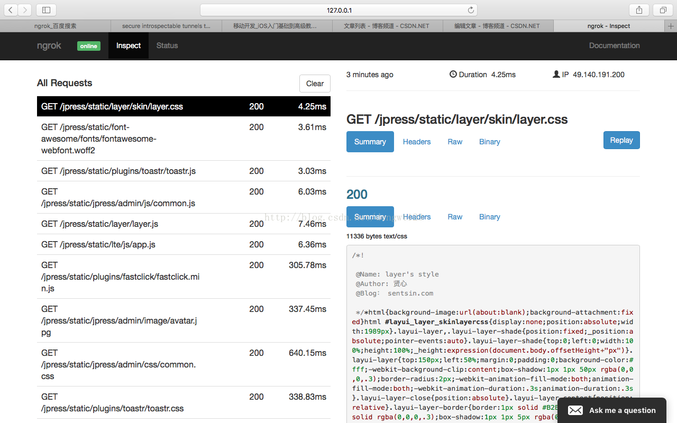677x423 pixels.
Task: Open the Raw tab under the 200 response
Action: click(x=455, y=217)
